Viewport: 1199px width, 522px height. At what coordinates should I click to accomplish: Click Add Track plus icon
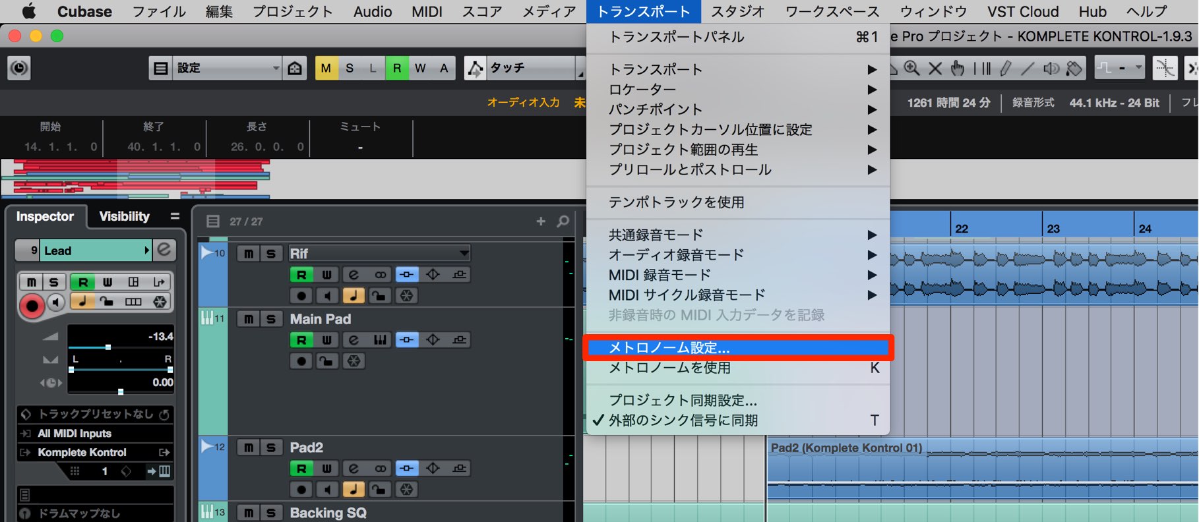click(x=541, y=221)
